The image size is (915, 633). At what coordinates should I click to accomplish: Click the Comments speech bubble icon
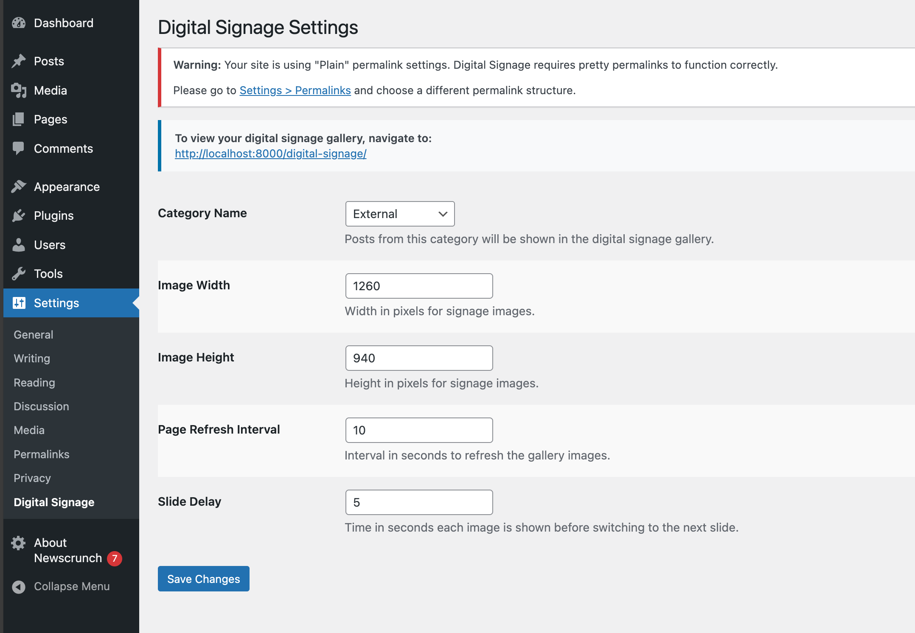point(19,148)
